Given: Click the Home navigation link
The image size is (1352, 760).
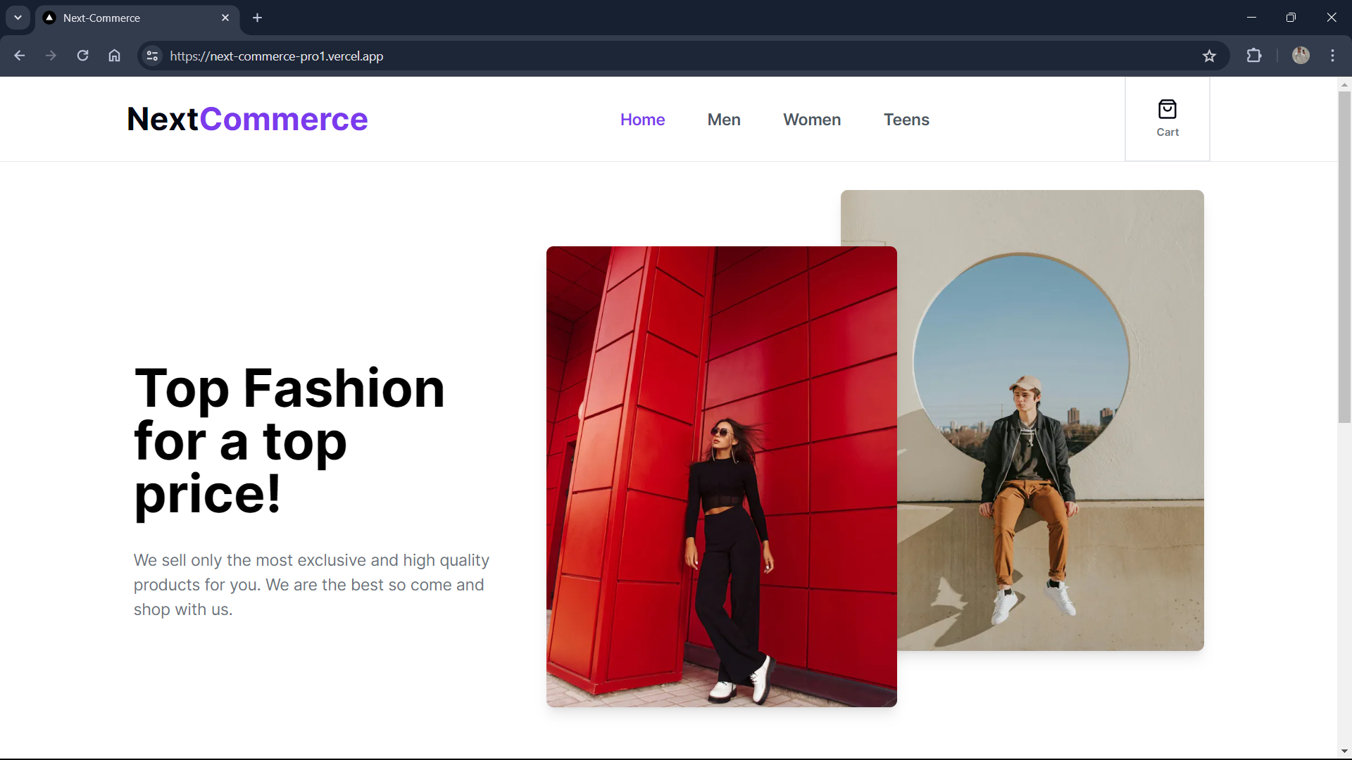Looking at the screenshot, I should pos(642,120).
